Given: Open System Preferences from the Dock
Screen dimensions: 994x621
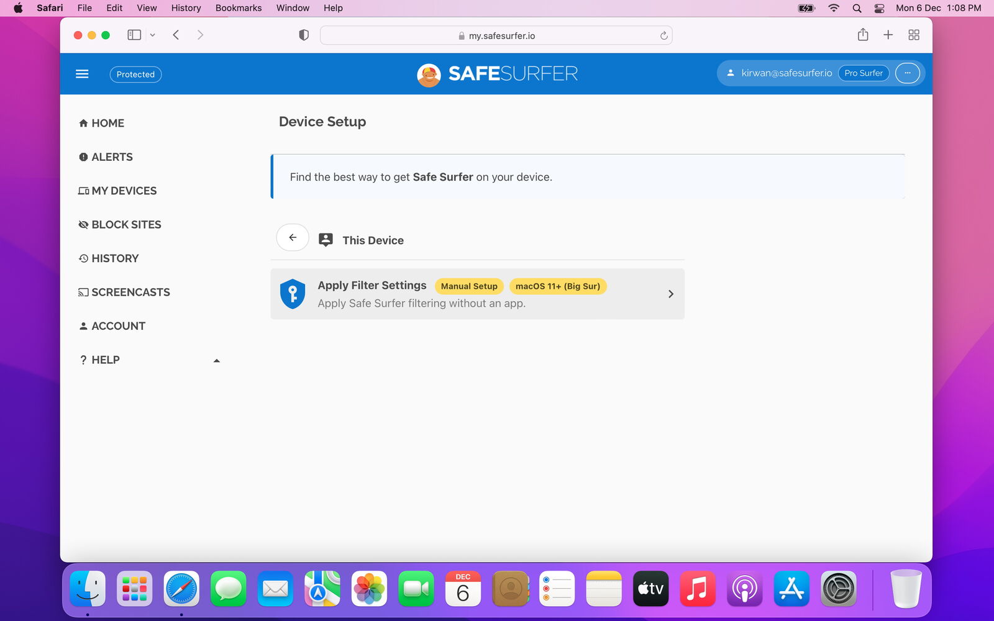Looking at the screenshot, I should (839, 589).
